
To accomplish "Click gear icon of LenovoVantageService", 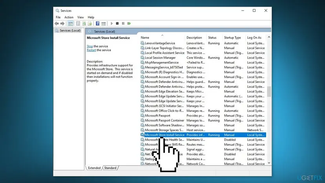I will pos(142,43).
